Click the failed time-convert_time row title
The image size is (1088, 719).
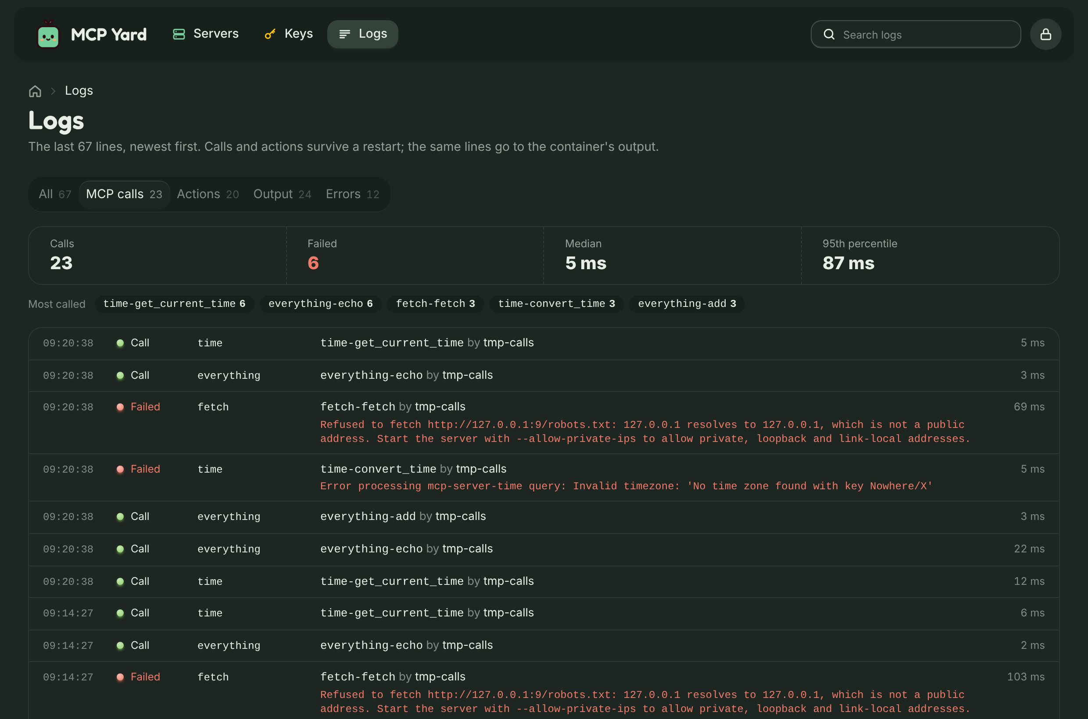[413, 469]
